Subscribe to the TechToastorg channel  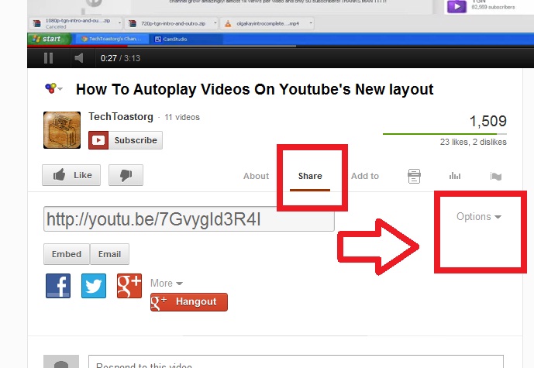pyautogui.click(x=126, y=140)
